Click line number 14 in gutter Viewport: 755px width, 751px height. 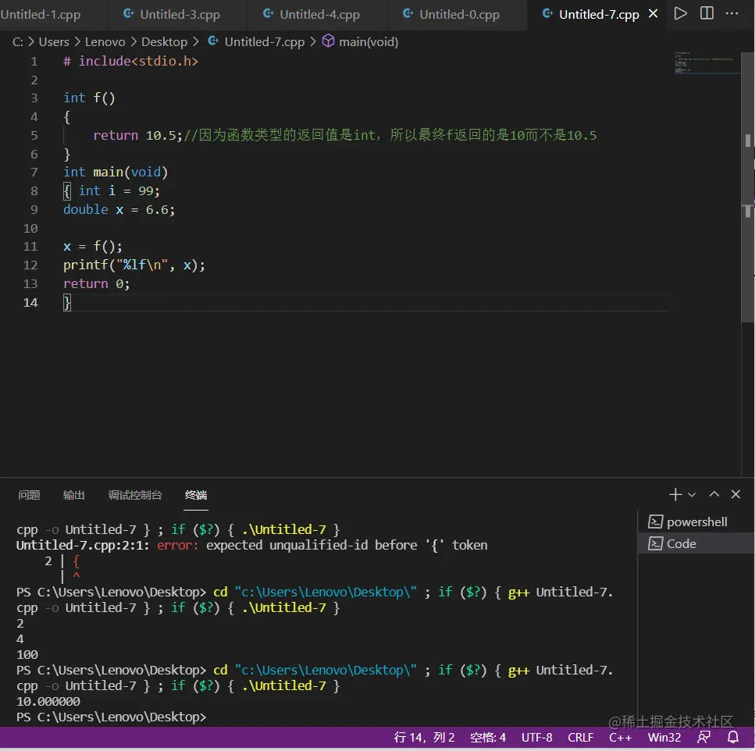point(30,302)
